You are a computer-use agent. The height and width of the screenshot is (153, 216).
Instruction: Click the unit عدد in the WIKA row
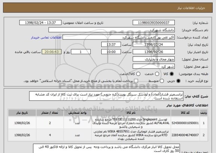(x=77, y=135)
